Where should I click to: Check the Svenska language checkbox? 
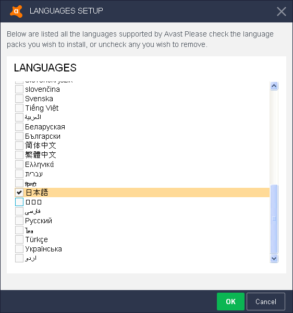click(19, 99)
